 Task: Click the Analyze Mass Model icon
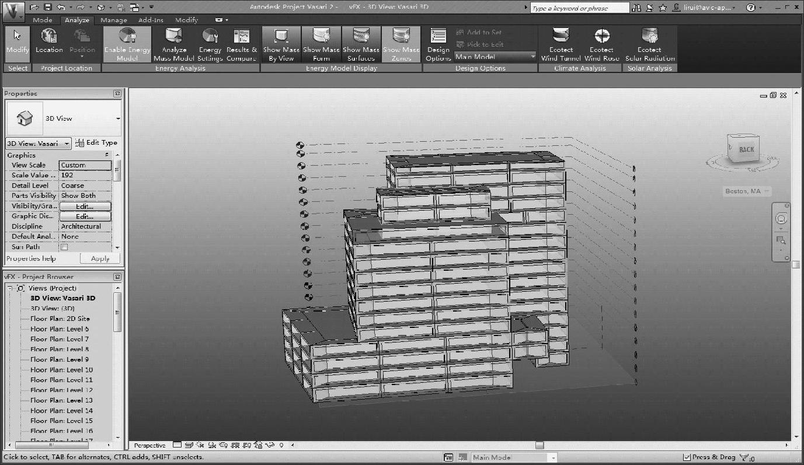[173, 37]
